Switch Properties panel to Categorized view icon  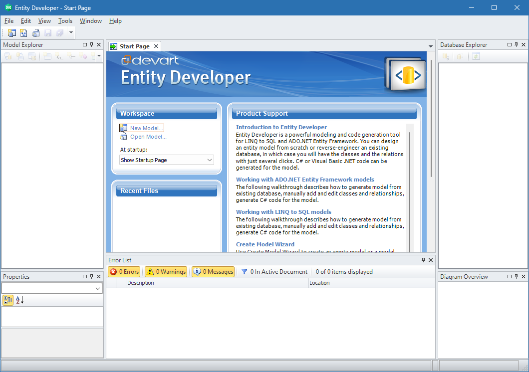[x=7, y=300]
